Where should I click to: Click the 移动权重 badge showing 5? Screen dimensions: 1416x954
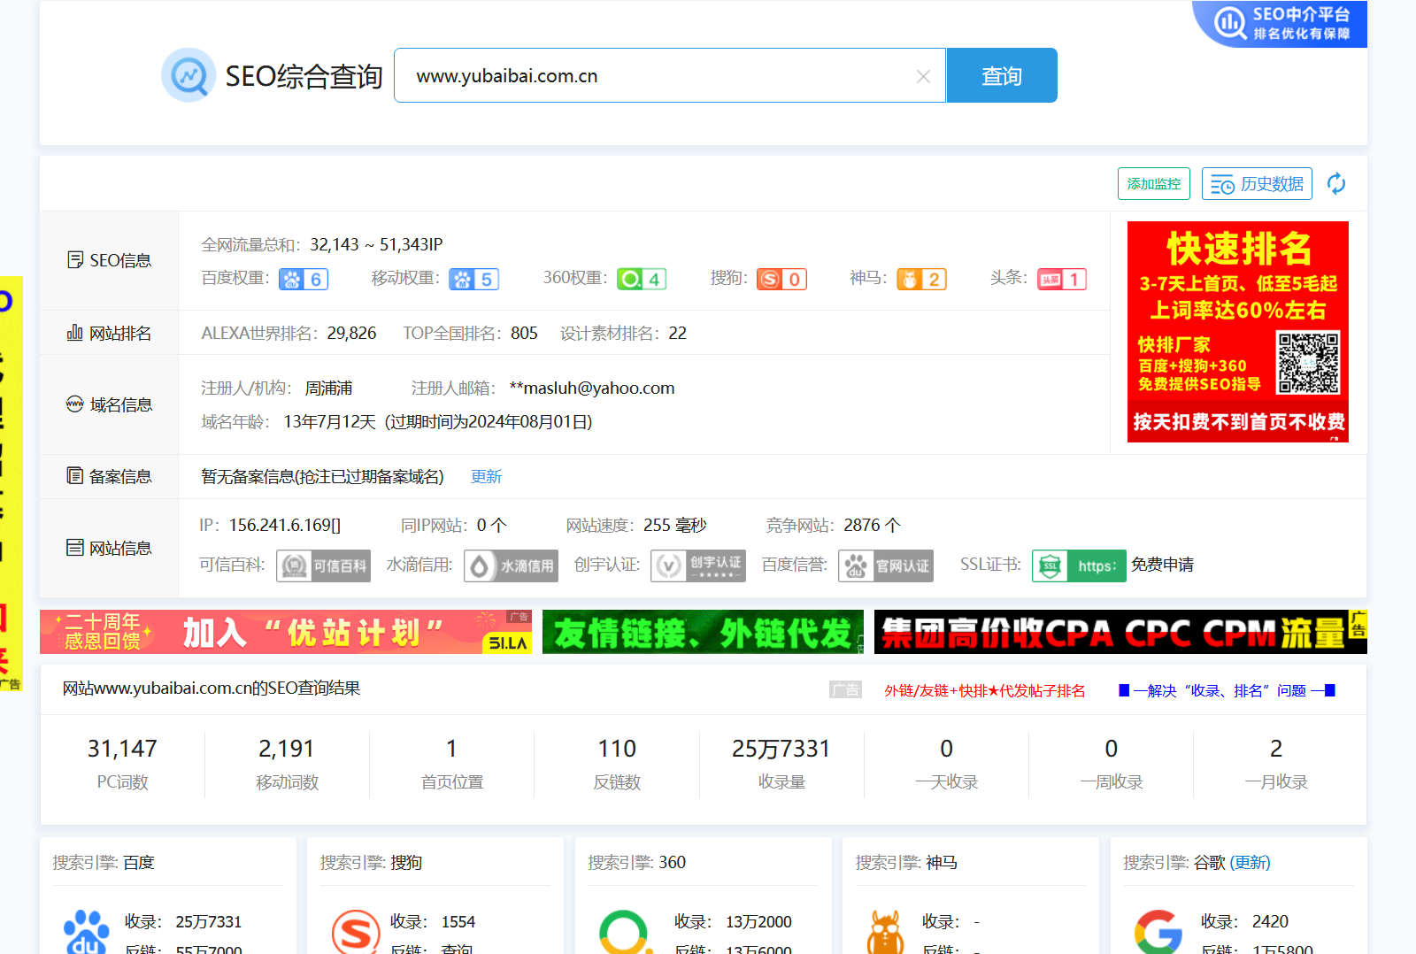coord(473,280)
